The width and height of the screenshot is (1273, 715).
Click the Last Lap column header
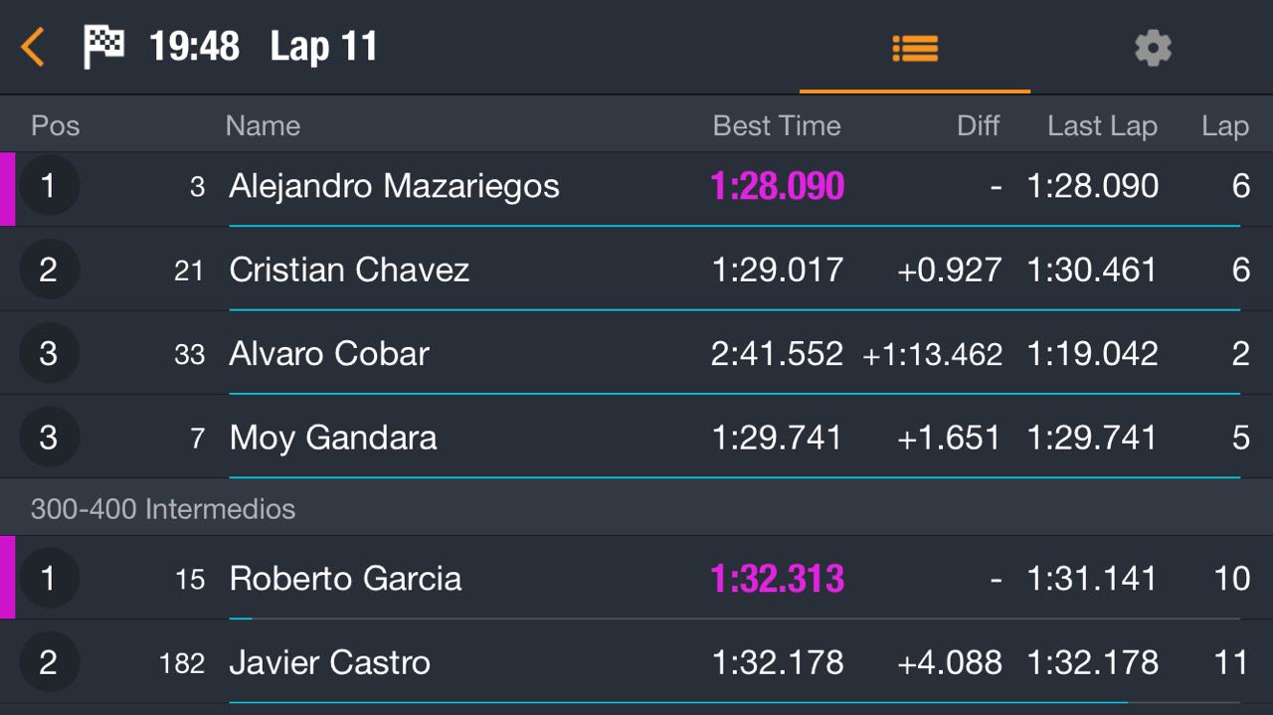[1102, 125]
